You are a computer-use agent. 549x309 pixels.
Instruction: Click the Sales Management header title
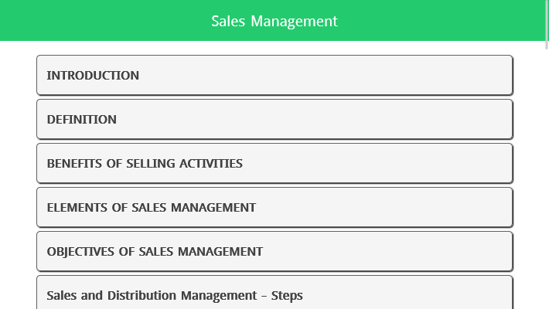point(274,21)
